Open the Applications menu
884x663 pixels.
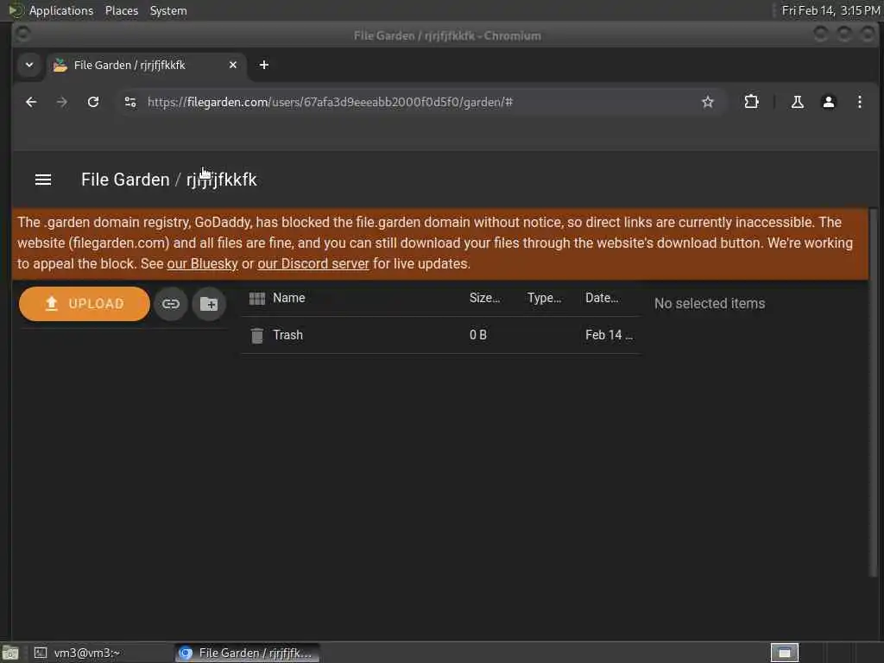61,10
